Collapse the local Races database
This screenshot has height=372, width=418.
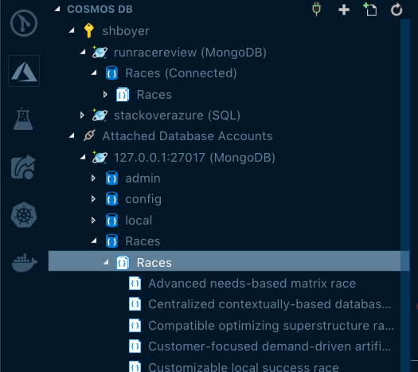tap(94, 241)
